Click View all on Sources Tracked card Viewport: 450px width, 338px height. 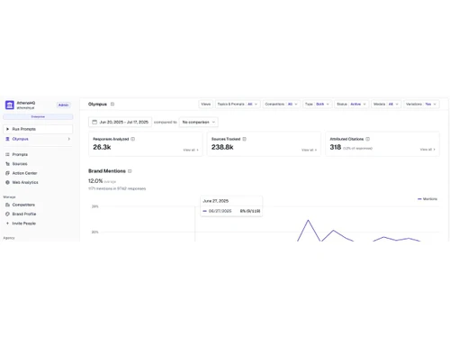coord(310,150)
